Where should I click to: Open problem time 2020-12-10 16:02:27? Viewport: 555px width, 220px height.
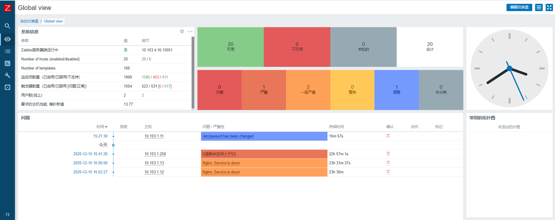pos(90,172)
